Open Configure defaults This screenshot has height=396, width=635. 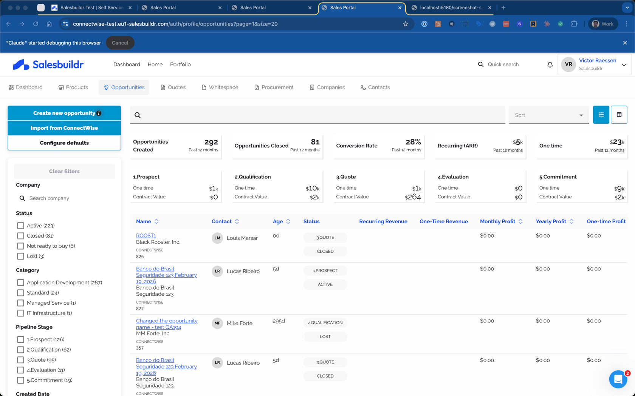64,143
